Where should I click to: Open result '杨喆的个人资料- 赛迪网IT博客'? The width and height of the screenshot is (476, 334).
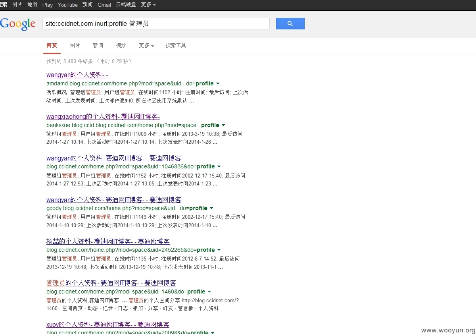click(x=108, y=241)
